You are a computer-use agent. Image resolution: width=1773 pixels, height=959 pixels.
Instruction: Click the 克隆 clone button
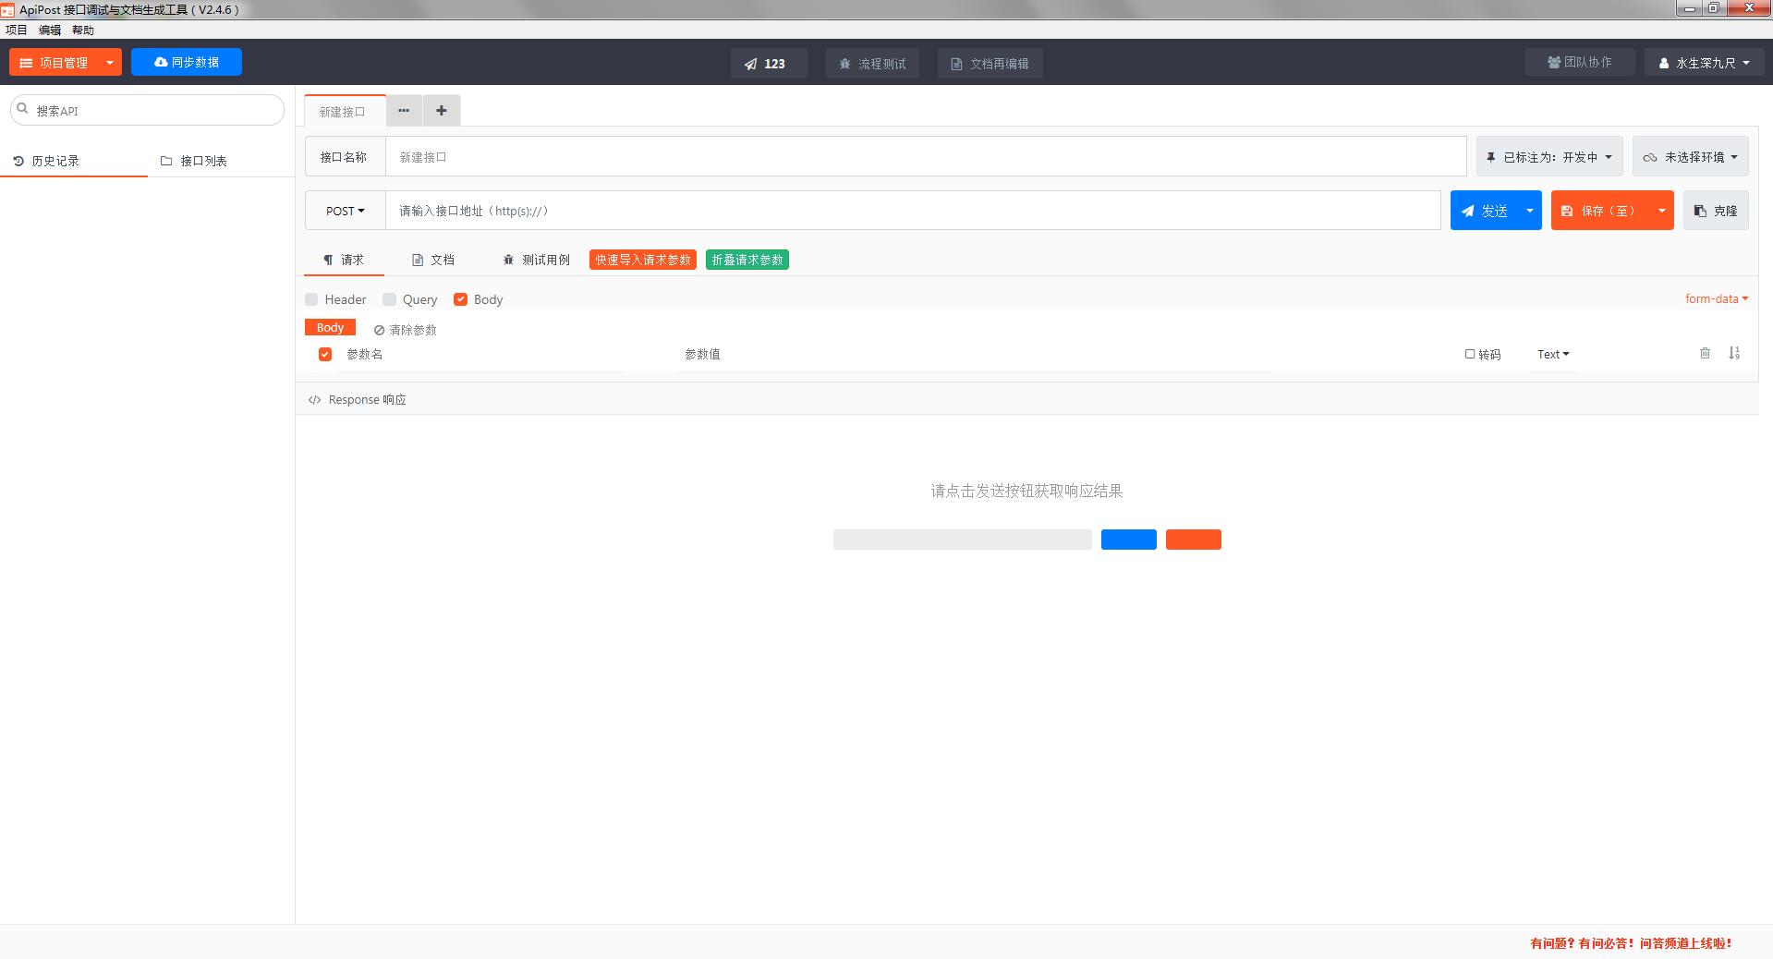(1715, 211)
